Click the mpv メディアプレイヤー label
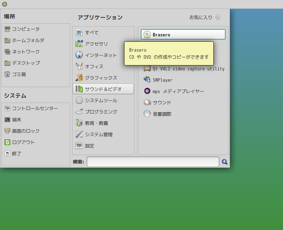Viewport: 283px width, 230px height. pyautogui.click(x=178, y=91)
